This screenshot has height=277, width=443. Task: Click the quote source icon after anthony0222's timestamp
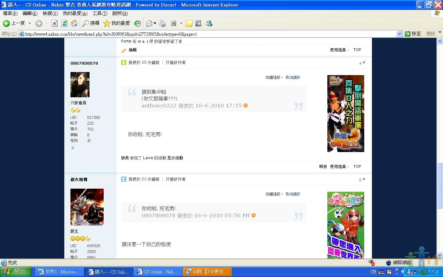[x=245, y=106]
